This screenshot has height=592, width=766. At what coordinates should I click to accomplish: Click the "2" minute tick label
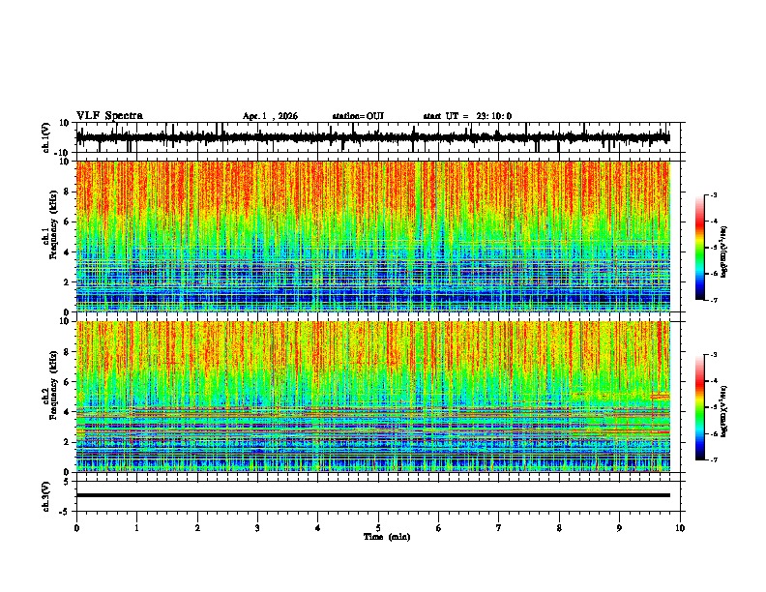197,528
